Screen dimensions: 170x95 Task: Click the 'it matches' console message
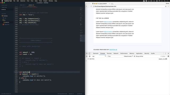[x=91, y=59]
